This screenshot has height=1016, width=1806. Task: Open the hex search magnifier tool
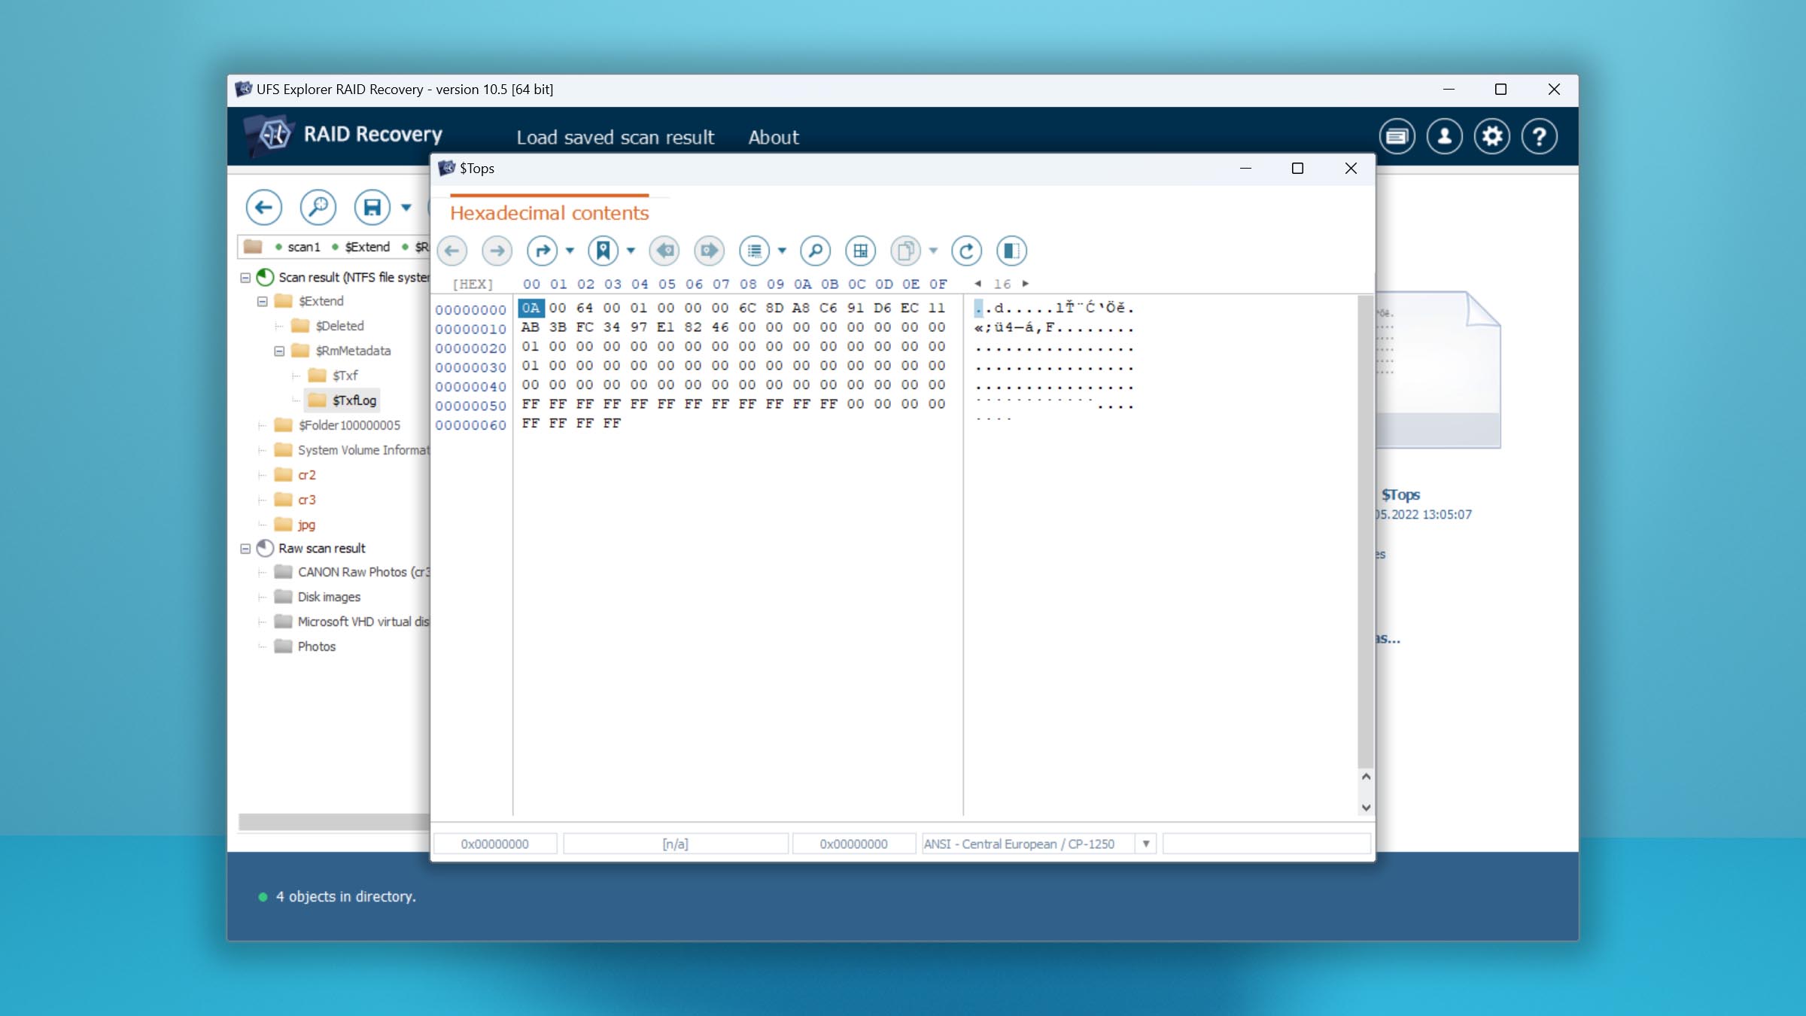815,251
